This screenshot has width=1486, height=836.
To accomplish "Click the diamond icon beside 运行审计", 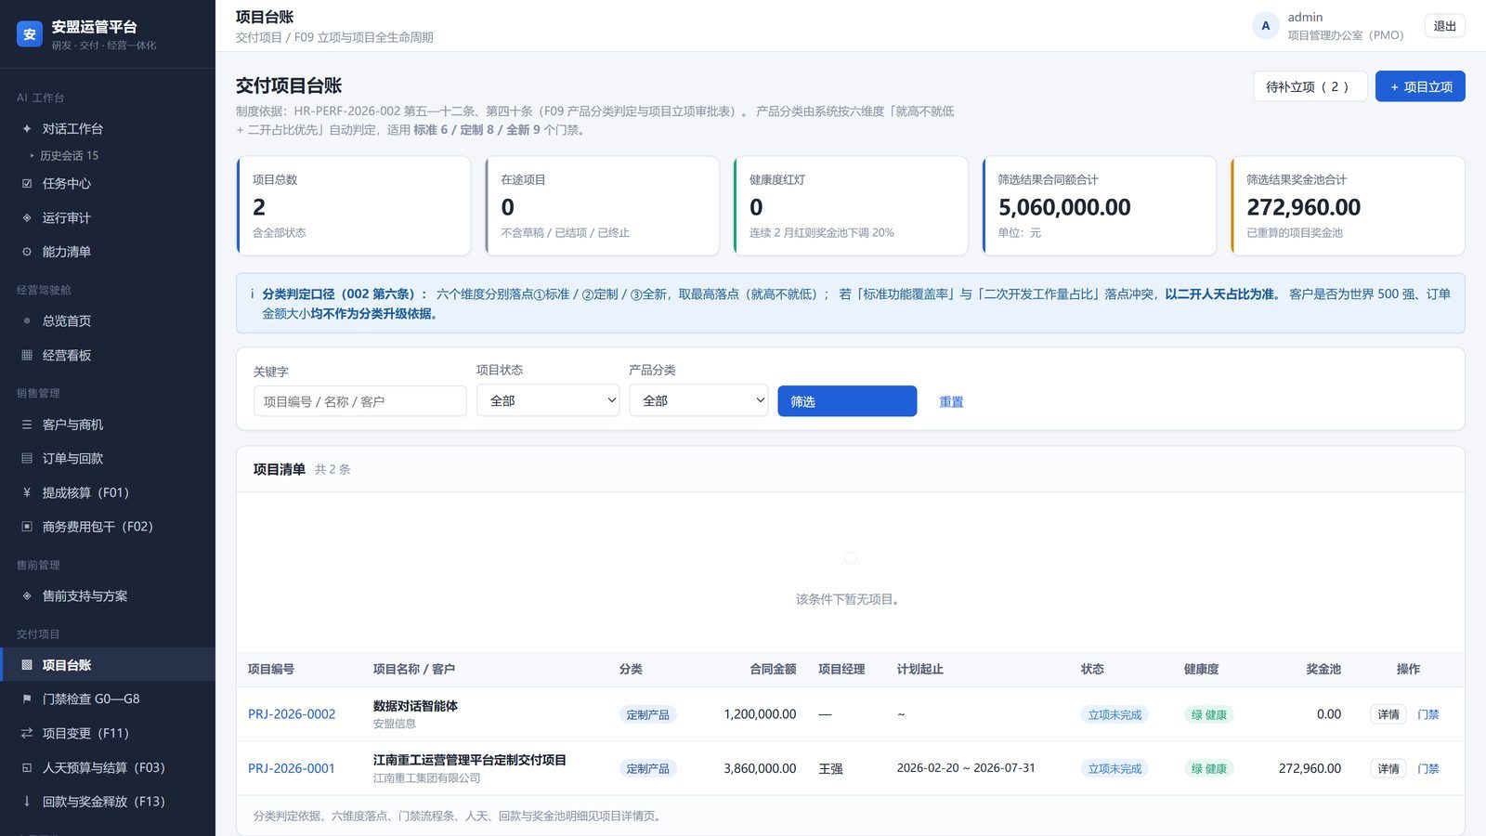I will 27,217.
